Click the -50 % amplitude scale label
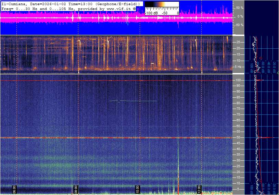This screenshot has width=279, height=195. point(239,25)
